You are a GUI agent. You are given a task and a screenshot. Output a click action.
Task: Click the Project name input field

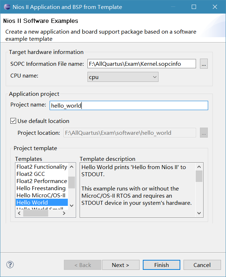tap(129, 105)
